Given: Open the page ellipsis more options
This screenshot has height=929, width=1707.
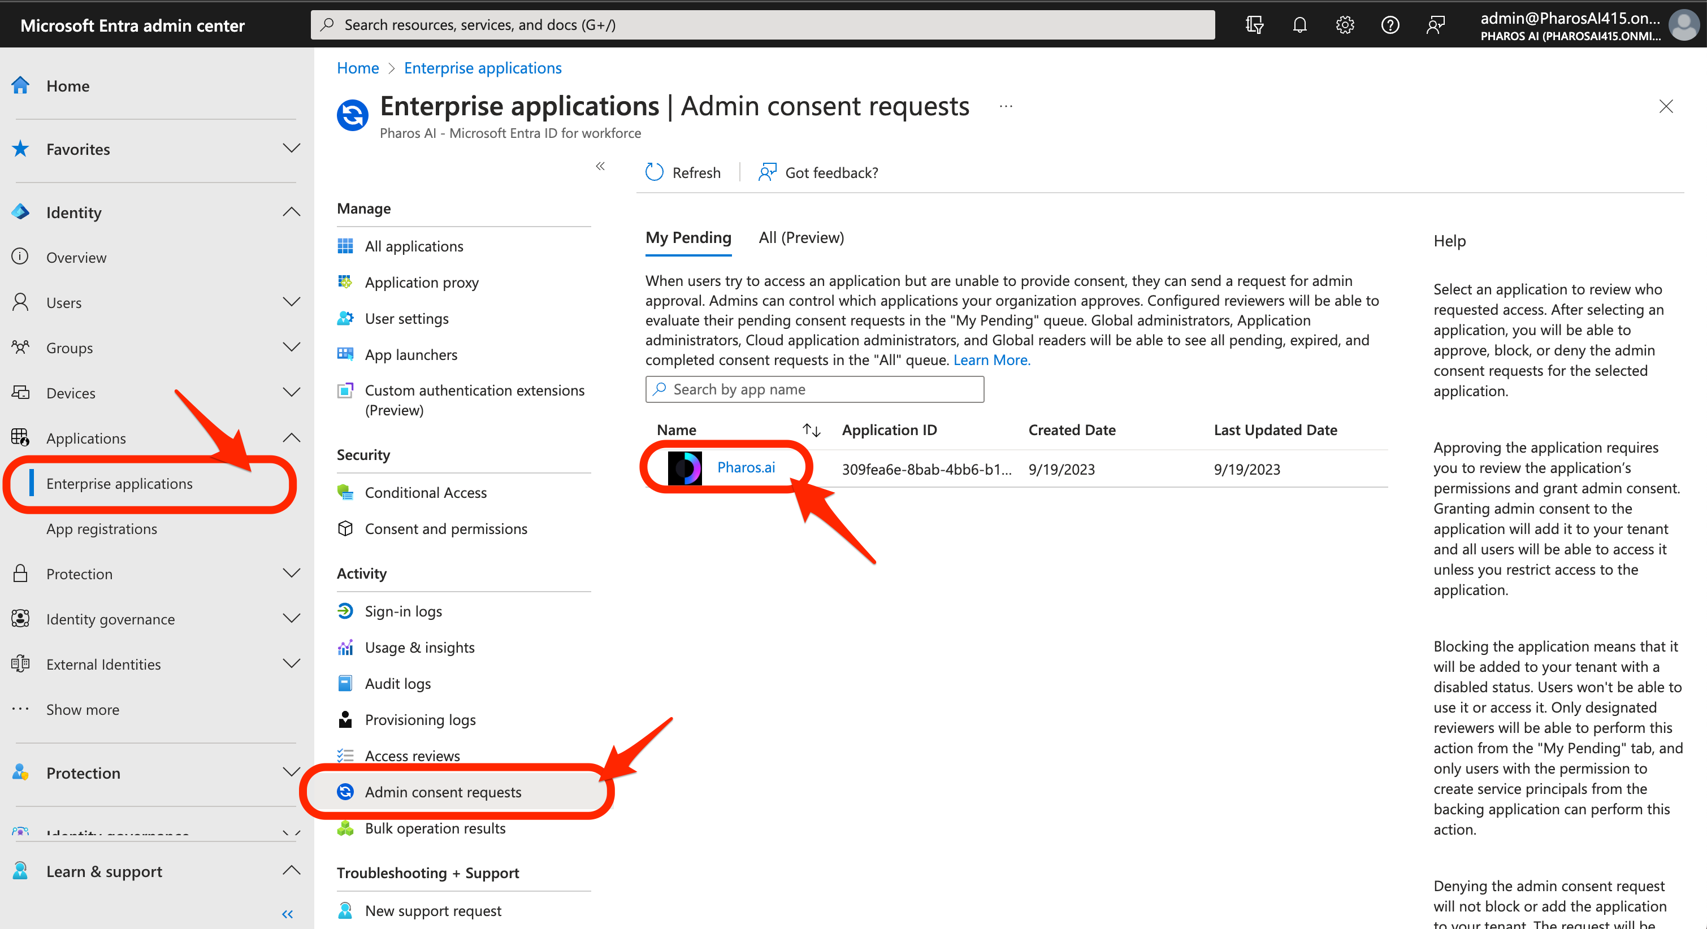Looking at the screenshot, I should (1006, 106).
